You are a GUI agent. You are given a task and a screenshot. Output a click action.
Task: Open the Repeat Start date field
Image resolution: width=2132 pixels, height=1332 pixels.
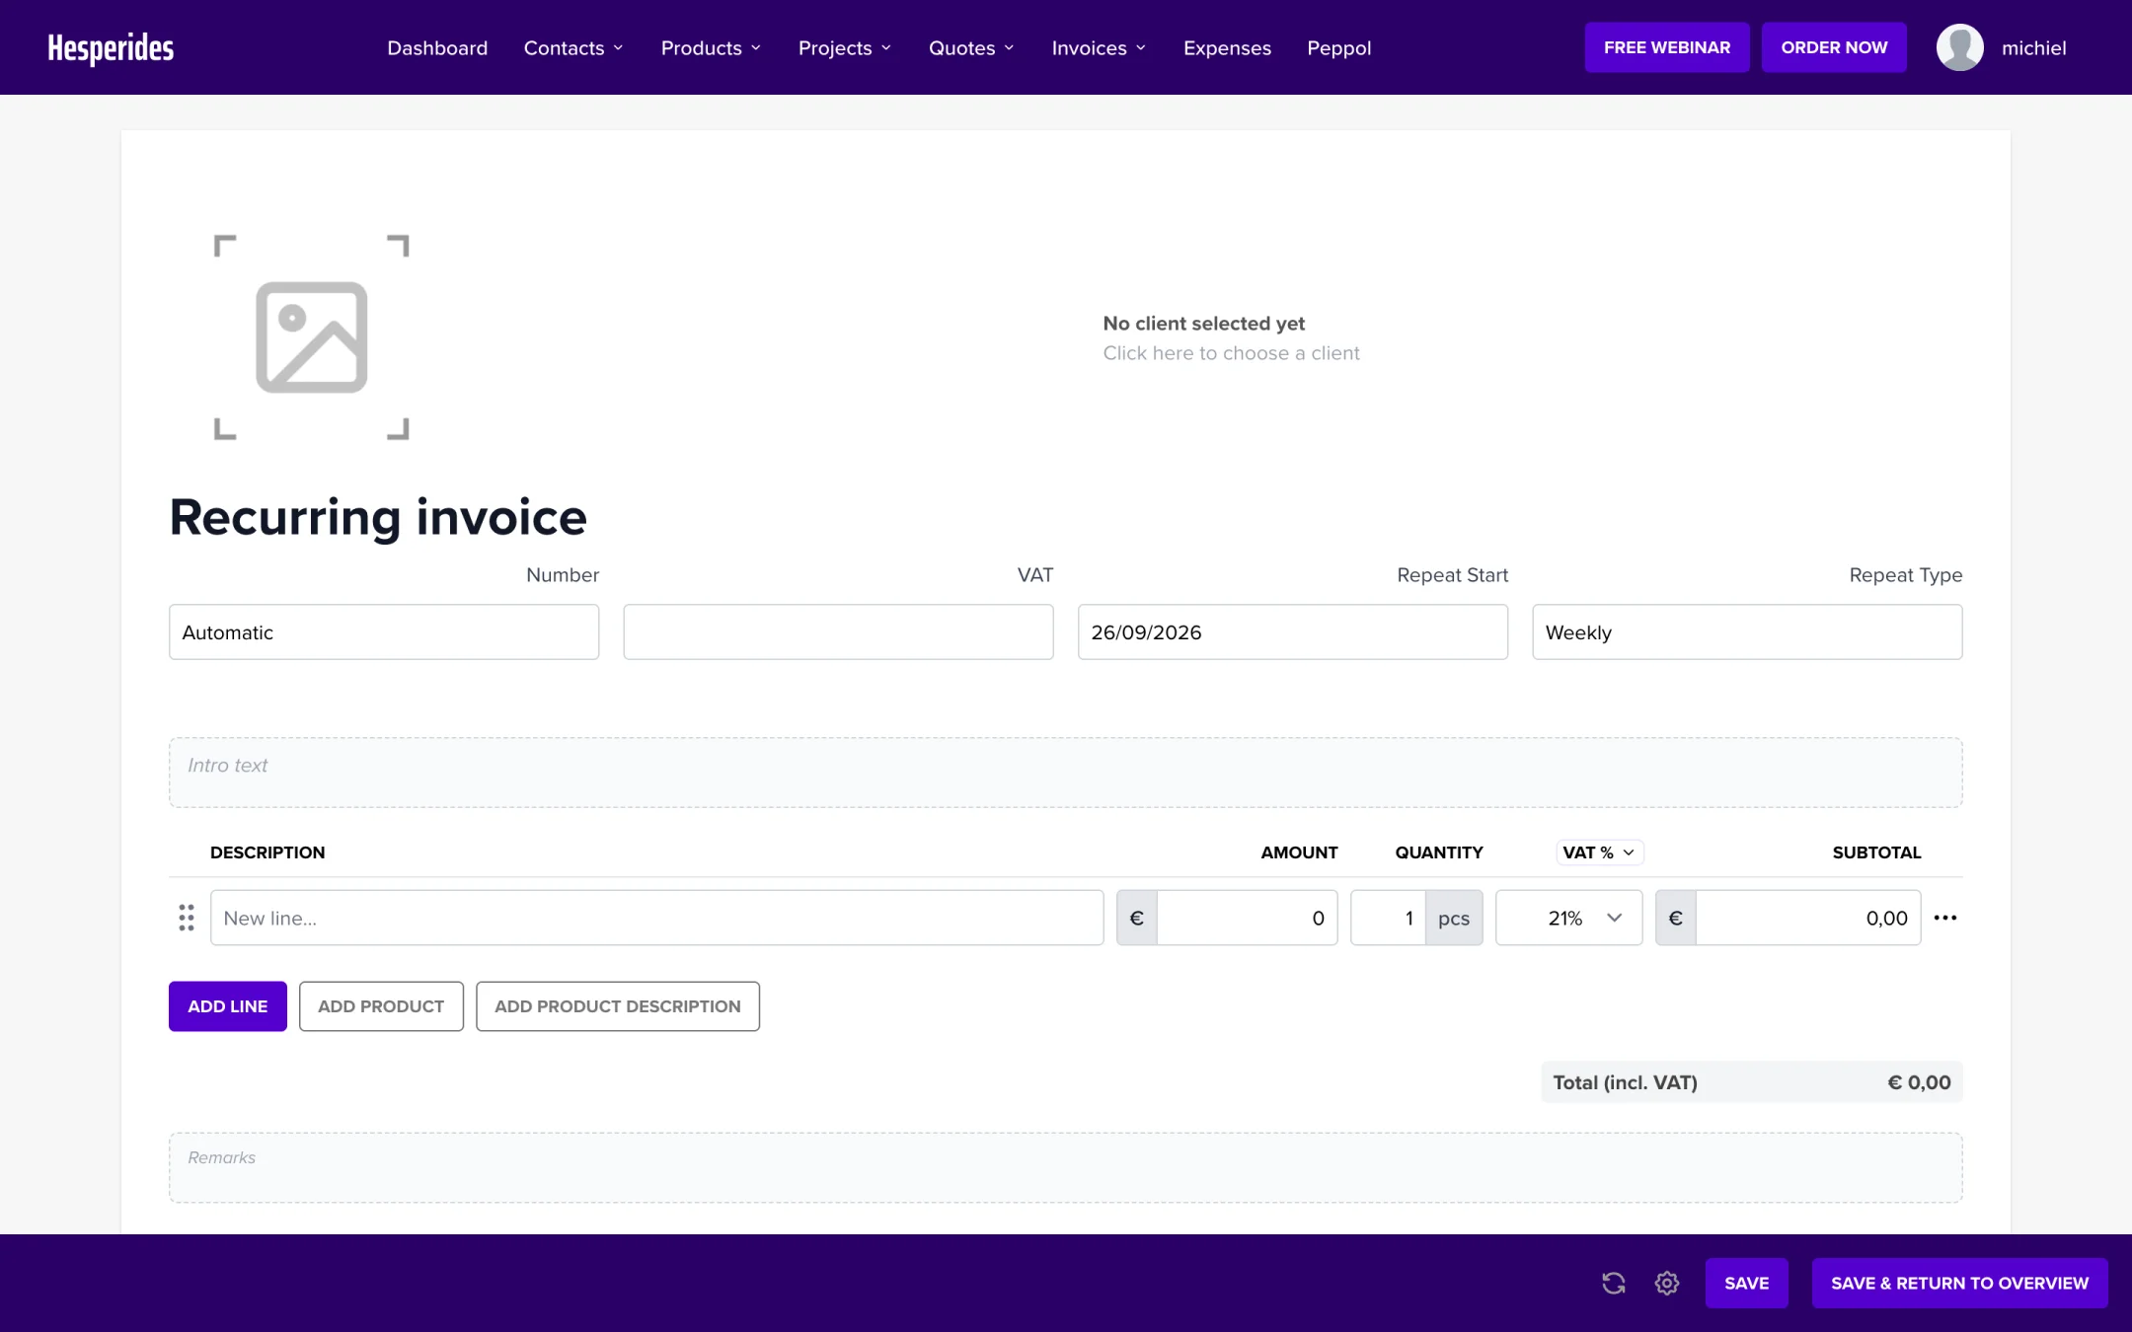click(x=1293, y=631)
